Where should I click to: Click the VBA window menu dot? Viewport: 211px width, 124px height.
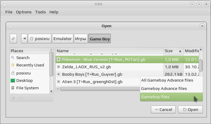[x=5, y=5]
